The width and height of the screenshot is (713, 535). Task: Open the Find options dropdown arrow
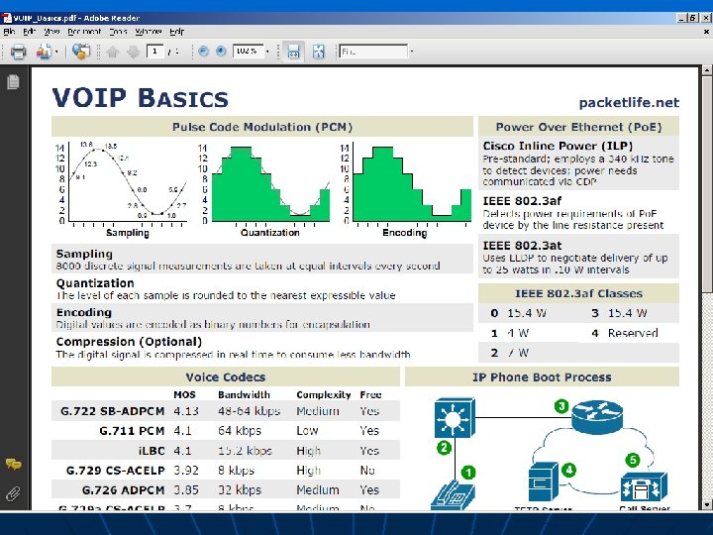412,52
